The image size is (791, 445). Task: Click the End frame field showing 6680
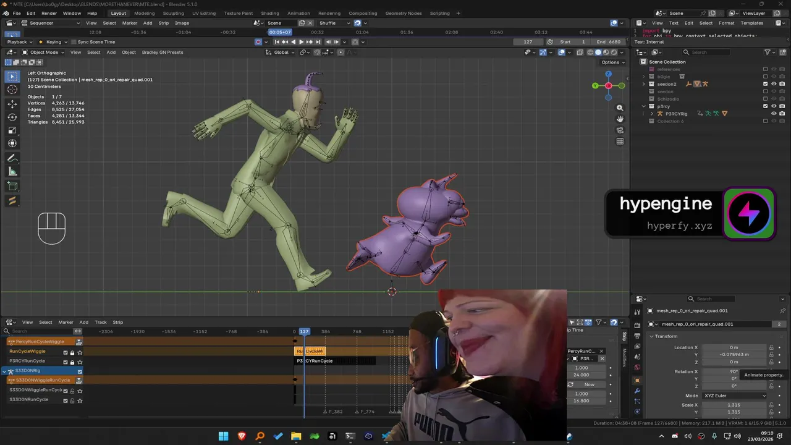pos(609,42)
